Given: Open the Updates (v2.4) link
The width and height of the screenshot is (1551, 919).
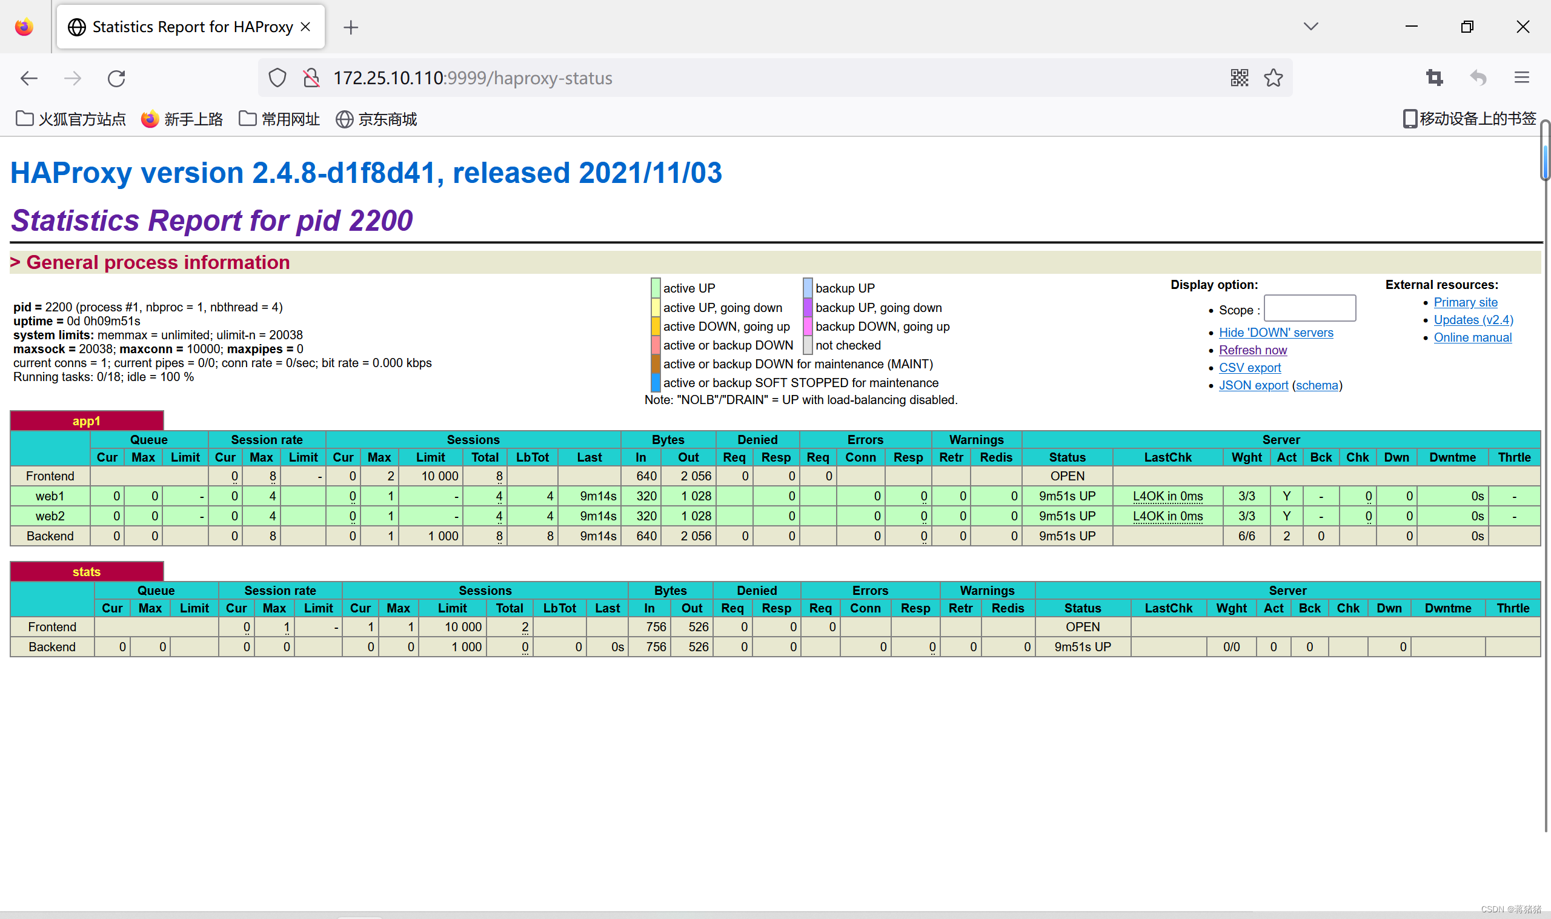Looking at the screenshot, I should pyautogui.click(x=1473, y=319).
